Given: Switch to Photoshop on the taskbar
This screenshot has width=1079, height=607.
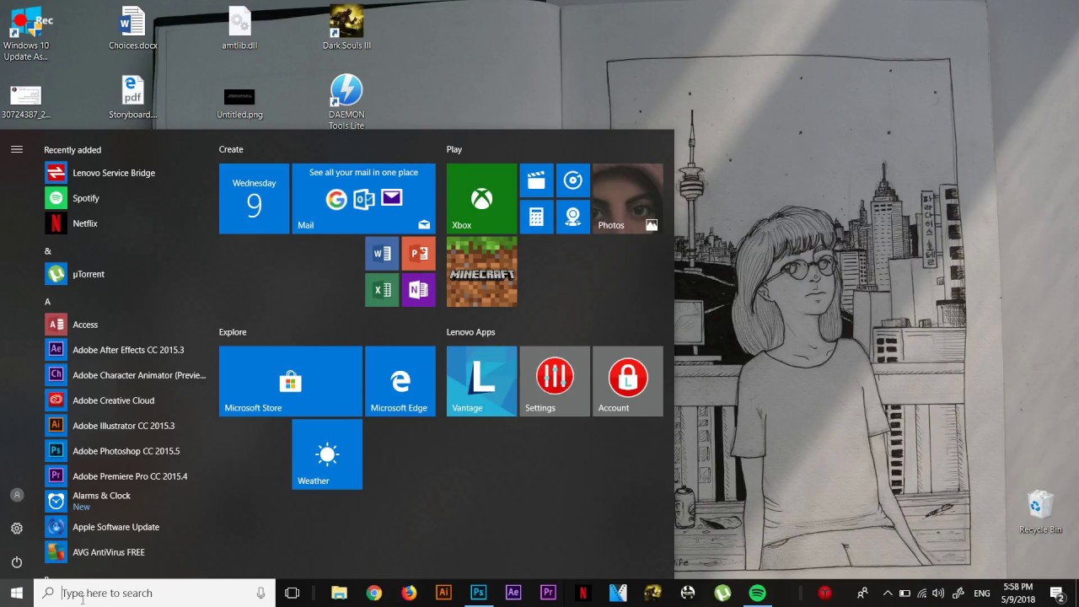Looking at the screenshot, I should (x=478, y=594).
